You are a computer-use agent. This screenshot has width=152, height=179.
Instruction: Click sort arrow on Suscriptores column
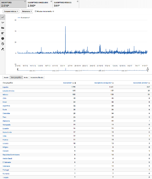[x=75, y=83]
